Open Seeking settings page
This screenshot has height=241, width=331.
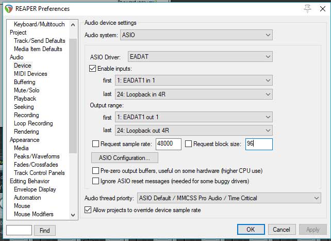(x=24, y=106)
